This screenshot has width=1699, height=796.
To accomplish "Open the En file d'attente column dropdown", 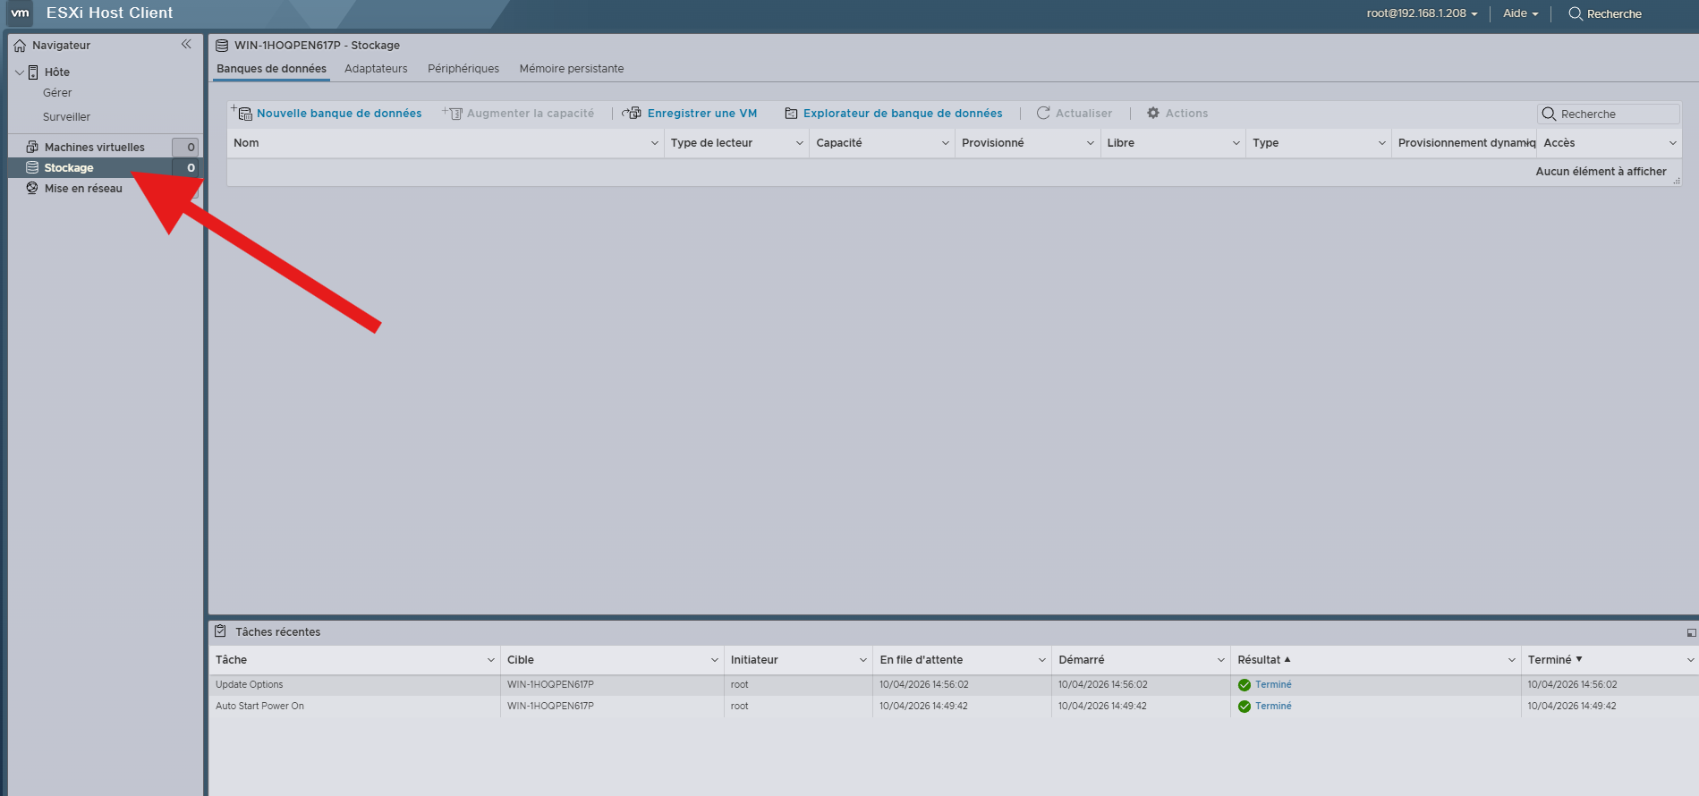I will point(1042,660).
